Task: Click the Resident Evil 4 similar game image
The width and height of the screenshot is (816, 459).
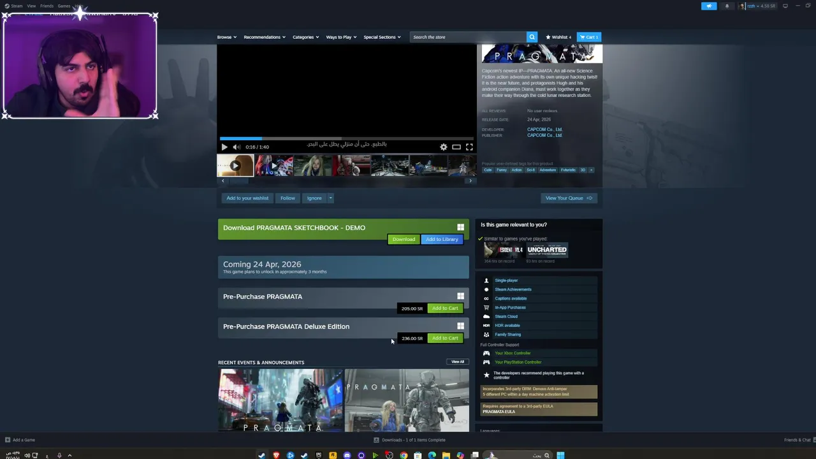Action: pyautogui.click(x=504, y=251)
